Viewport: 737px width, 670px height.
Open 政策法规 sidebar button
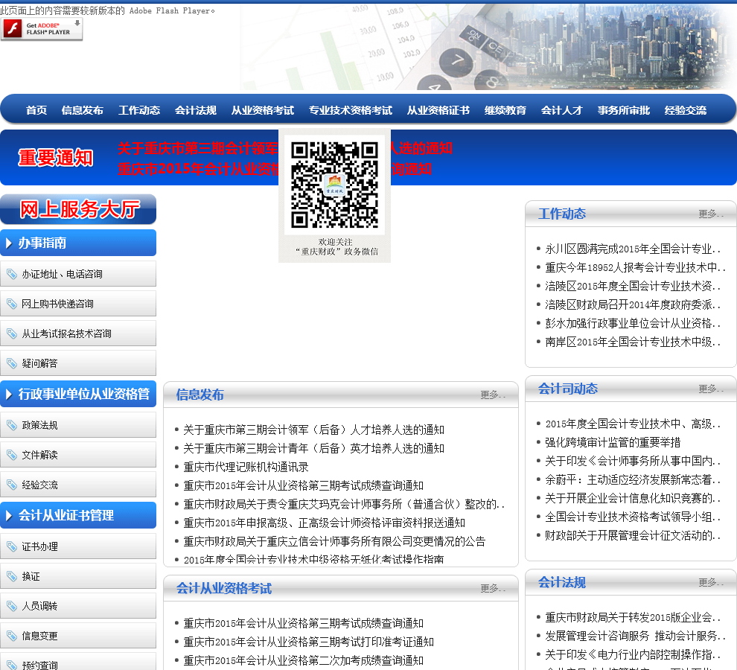click(x=78, y=425)
